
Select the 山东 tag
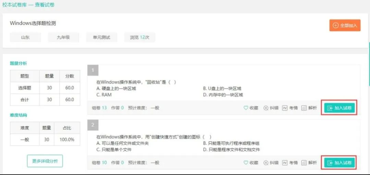click(x=25, y=37)
